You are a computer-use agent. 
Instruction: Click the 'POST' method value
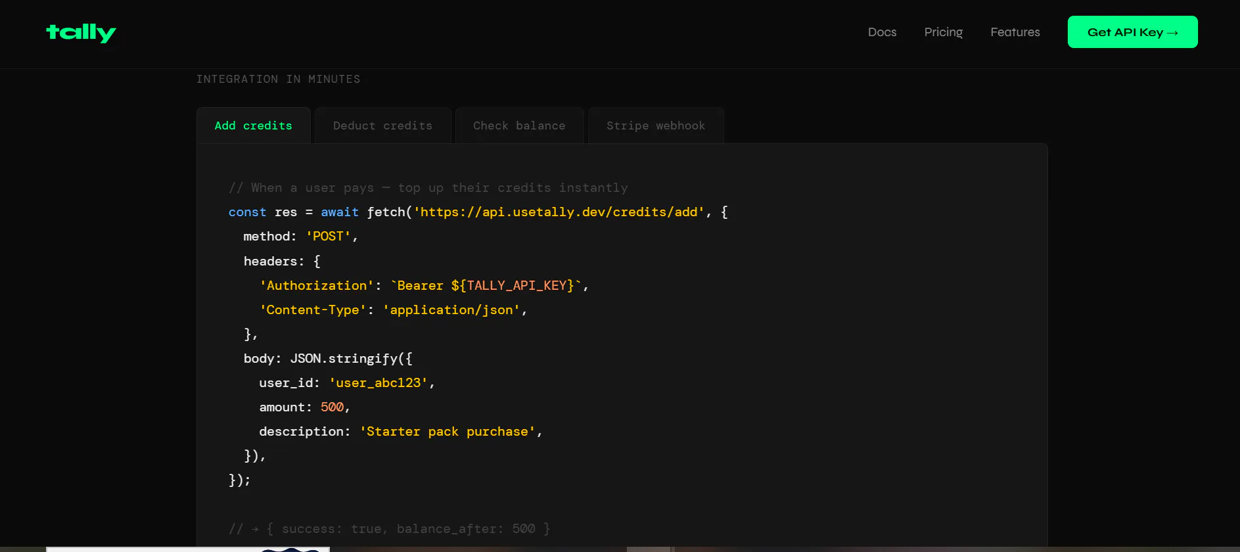(328, 237)
